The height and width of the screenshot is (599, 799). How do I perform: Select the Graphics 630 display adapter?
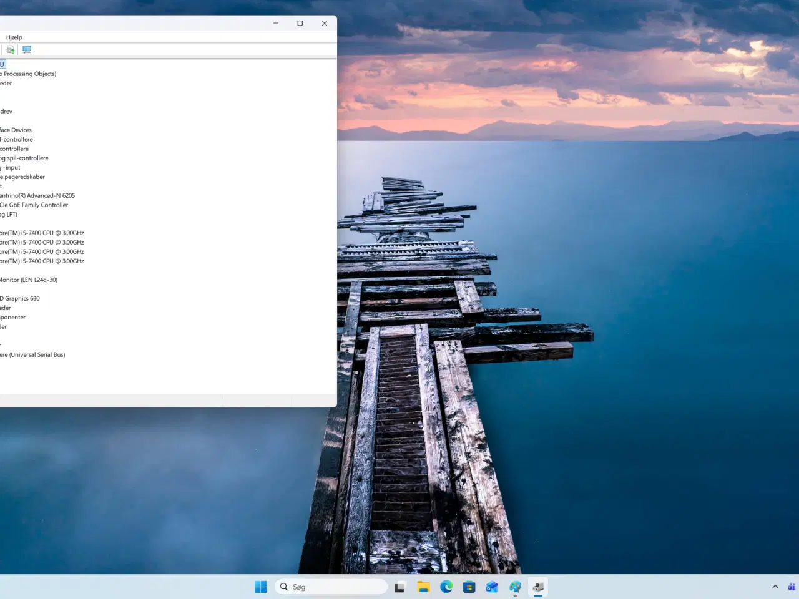(21, 298)
